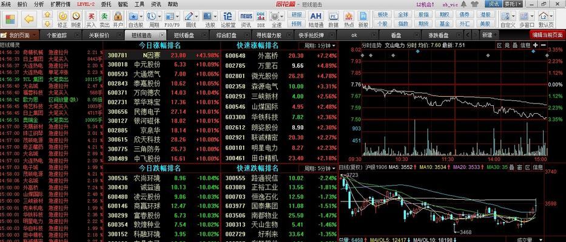Click the 编辑当前页面 red button
The height and width of the screenshot is (242, 566).
[x=548, y=35]
